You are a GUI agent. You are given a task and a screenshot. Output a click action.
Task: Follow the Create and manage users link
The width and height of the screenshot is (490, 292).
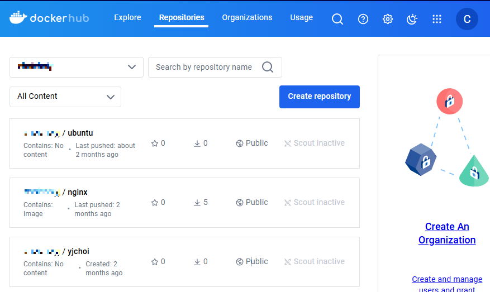[x=447, y=284]
